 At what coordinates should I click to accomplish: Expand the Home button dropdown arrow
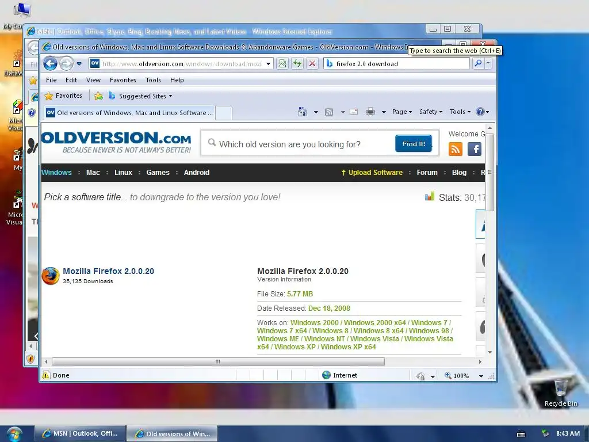(x=316, y=112)
